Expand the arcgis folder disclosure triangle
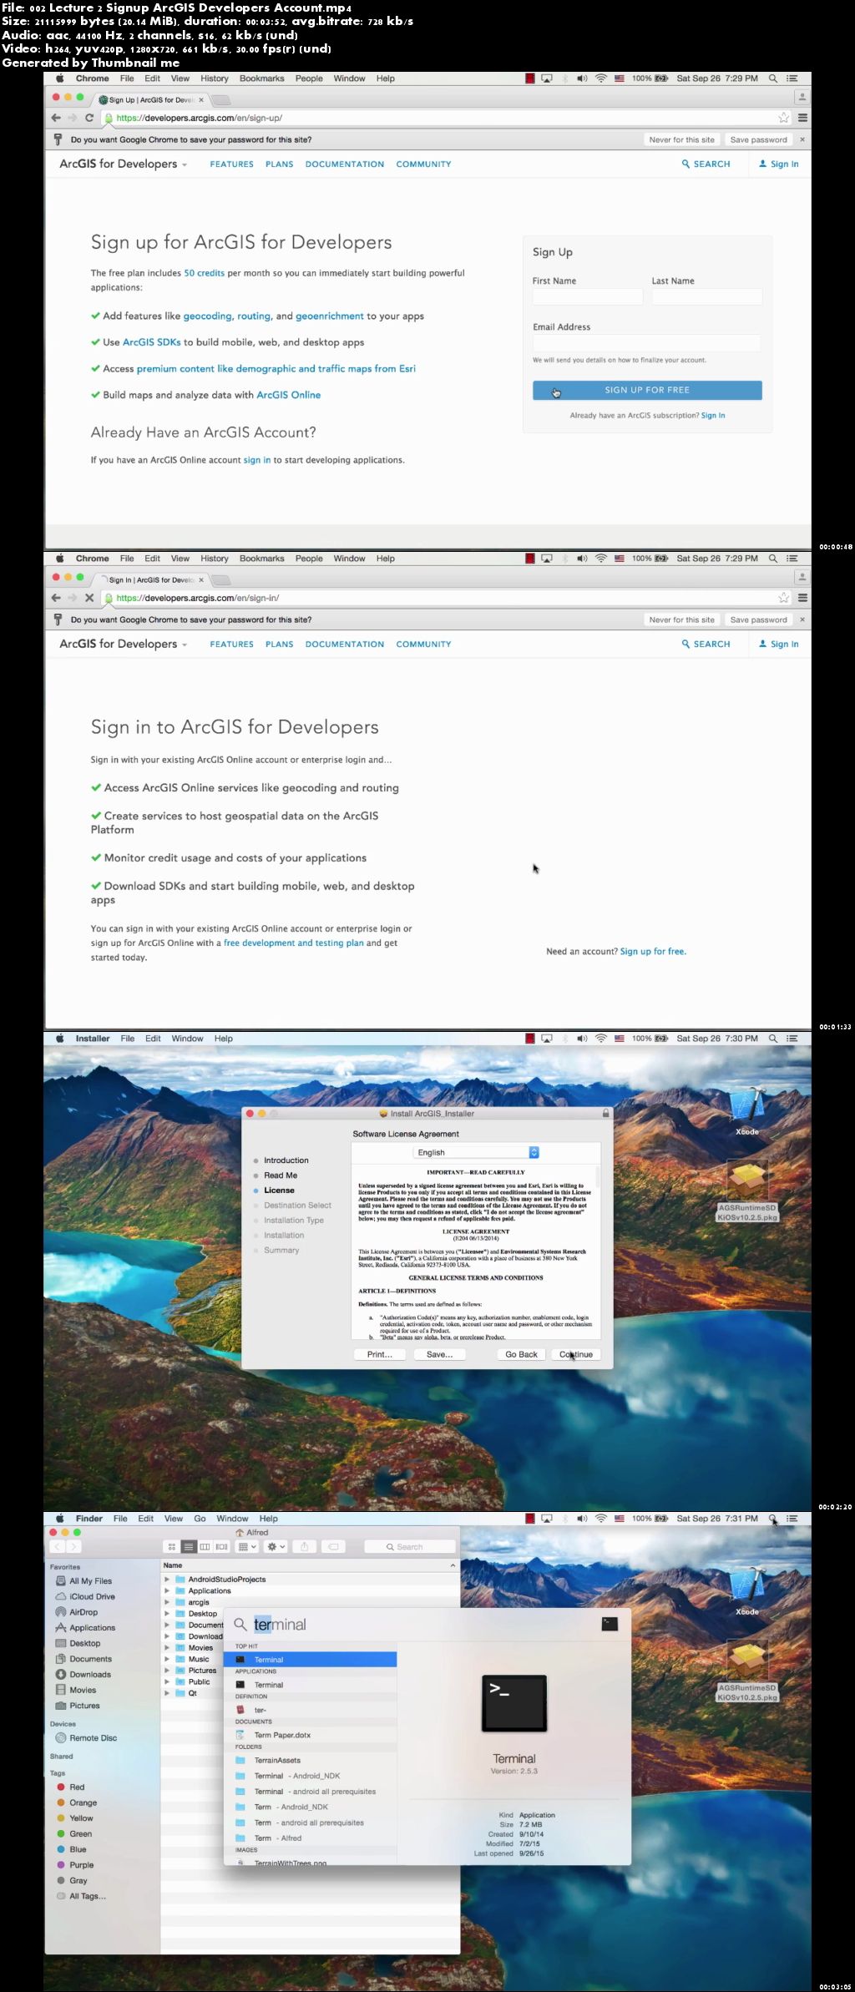Viewport: 855px width, 1992px height. tap(167, 1602)
